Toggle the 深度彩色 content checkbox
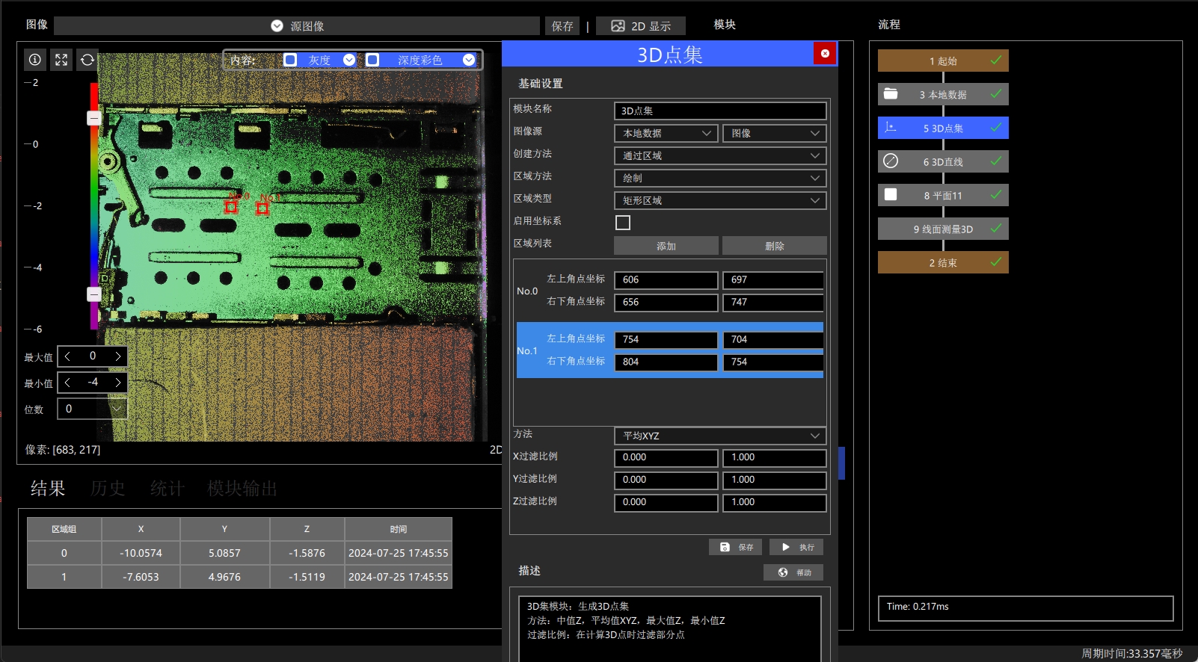1198x662 pixels. 372,60
